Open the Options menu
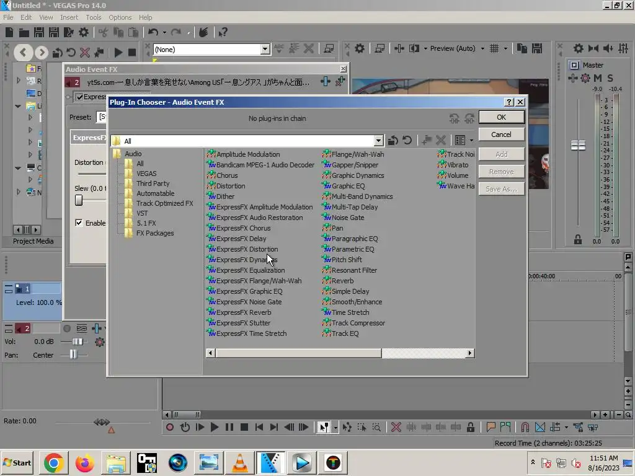635x476 pixels. point(120,17)
